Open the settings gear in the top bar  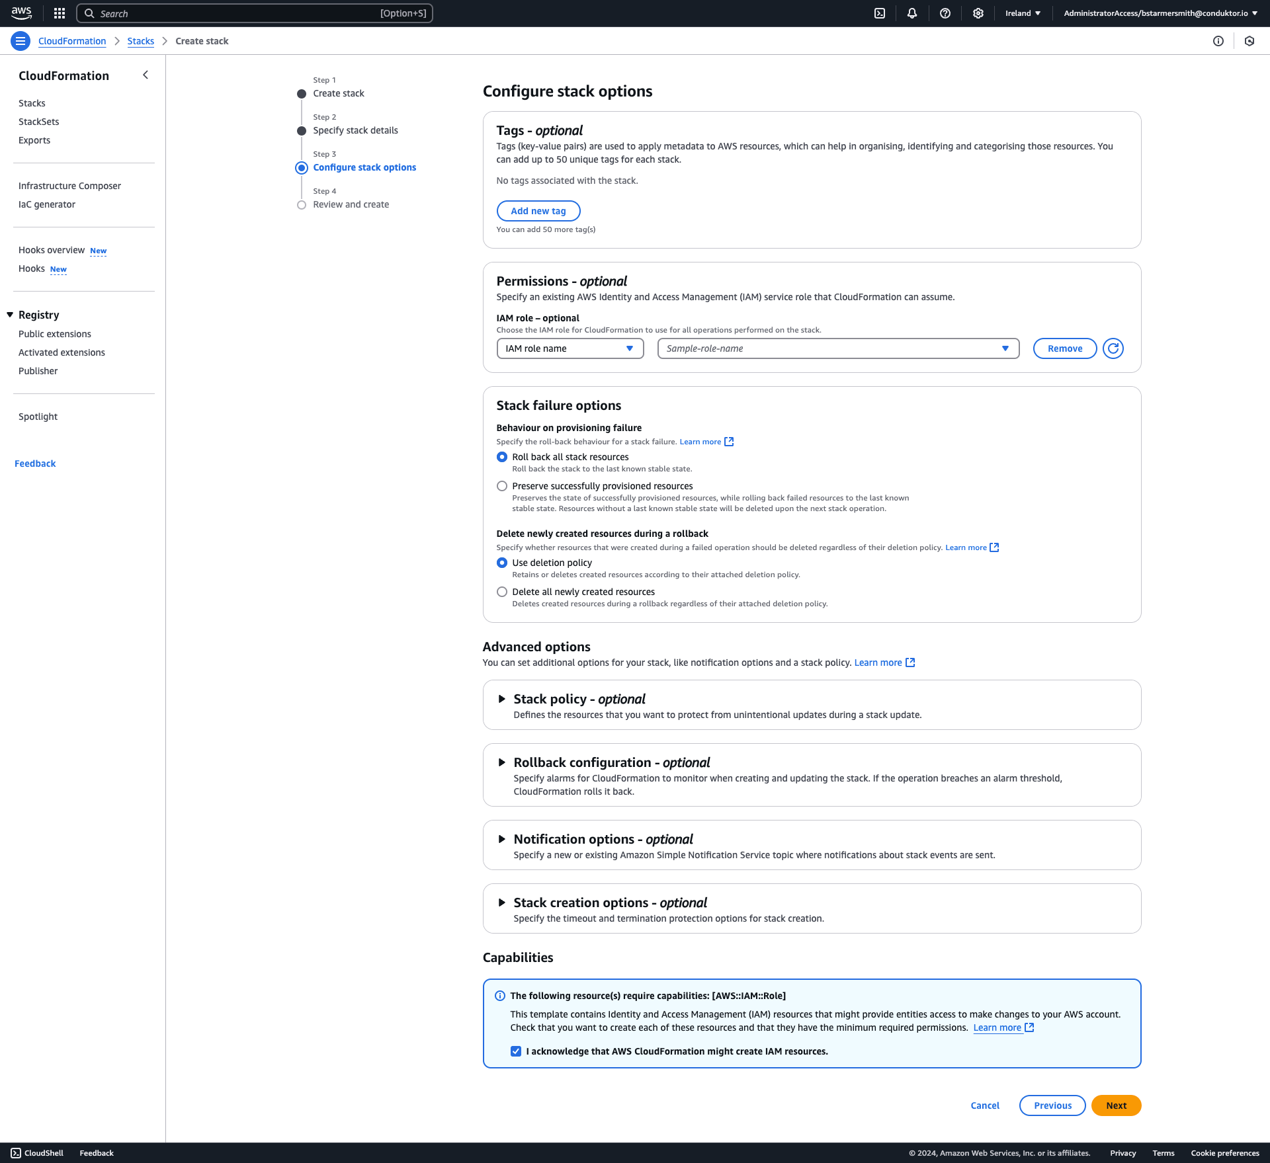tap(978, 13)
